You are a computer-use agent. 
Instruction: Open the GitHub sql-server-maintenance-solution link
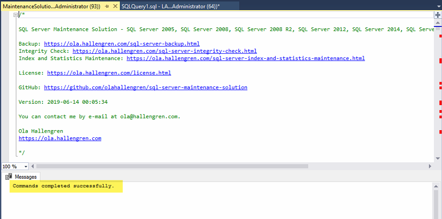coord(146,87)
